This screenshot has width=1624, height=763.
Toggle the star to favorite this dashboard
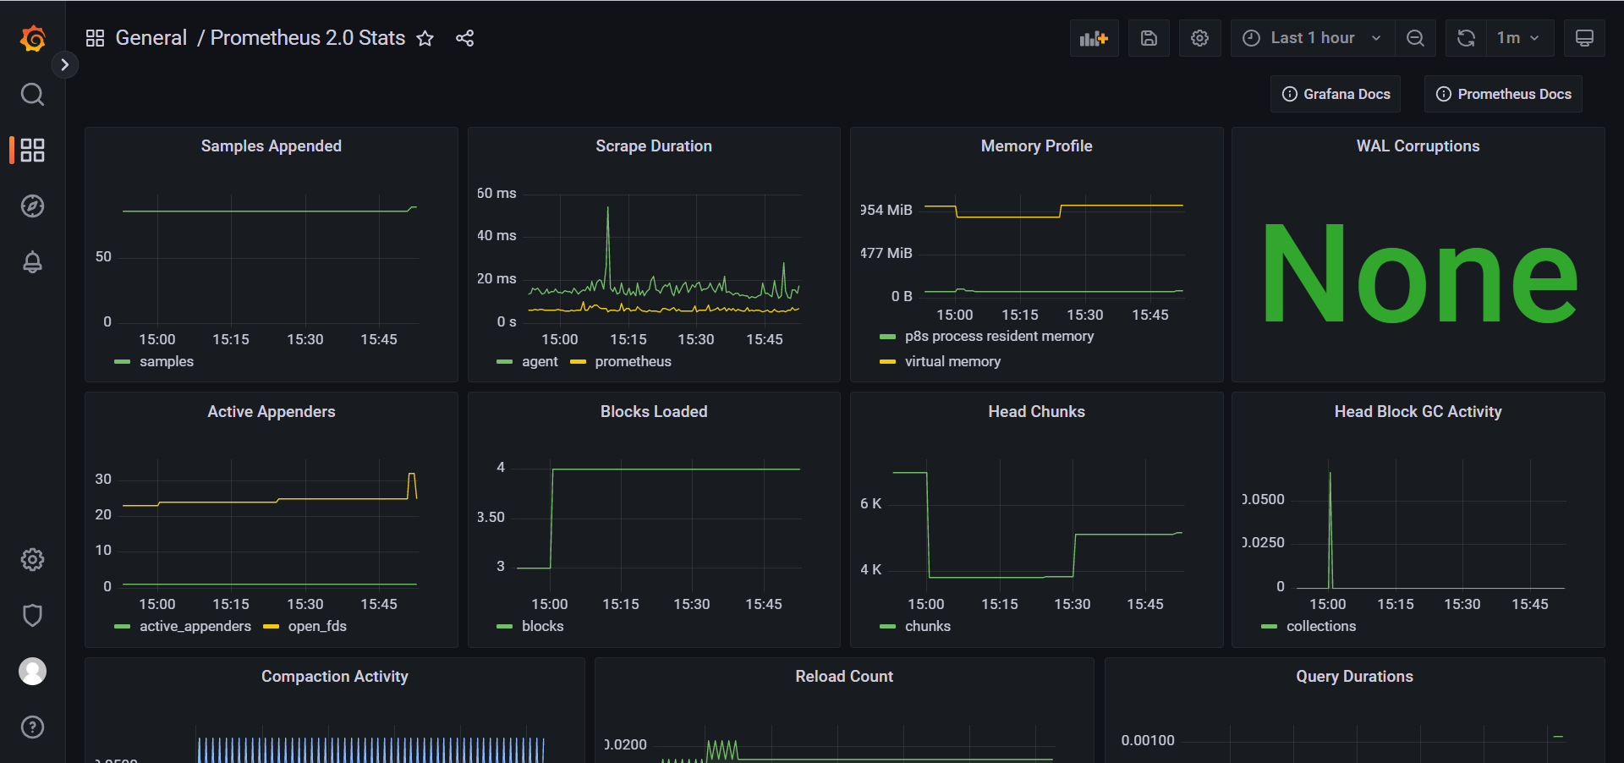(x=425, y=38)
